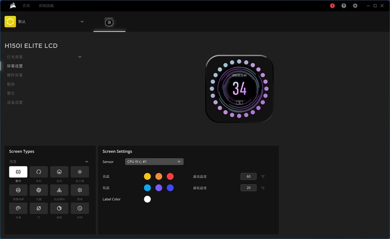Go to 硬件屏幕 in the sidebar
The height and width of the screenshot is (239, 390).
pos(15,75)
